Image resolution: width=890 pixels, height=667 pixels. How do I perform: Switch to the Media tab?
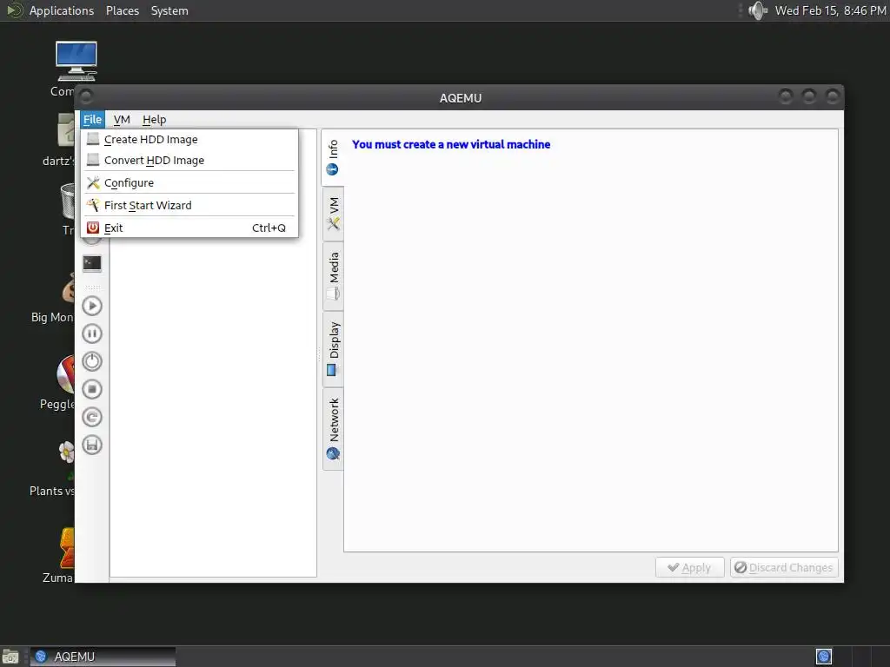tap(333, 276)
